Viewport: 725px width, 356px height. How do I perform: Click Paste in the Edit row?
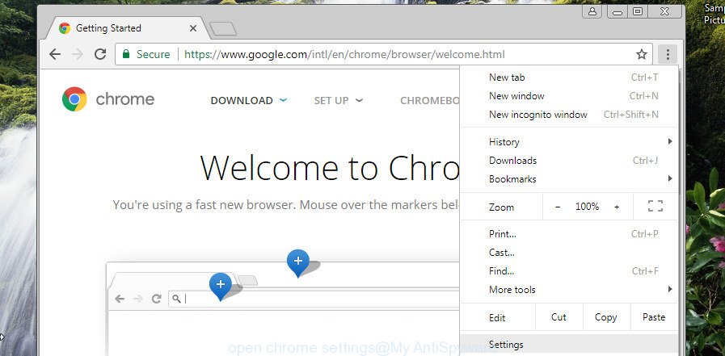click(x=654, y=317)
